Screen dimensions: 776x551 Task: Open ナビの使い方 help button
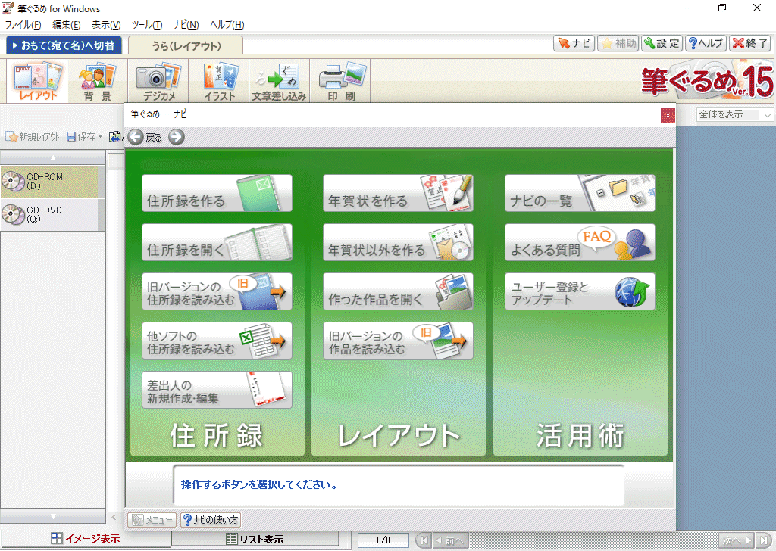(x=211, y=520)
